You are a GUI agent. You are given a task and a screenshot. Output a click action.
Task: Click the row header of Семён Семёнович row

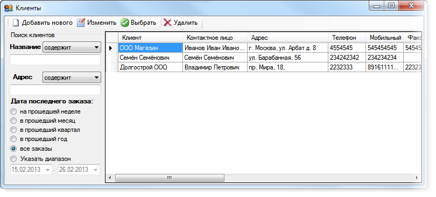[x=112, y=58]
